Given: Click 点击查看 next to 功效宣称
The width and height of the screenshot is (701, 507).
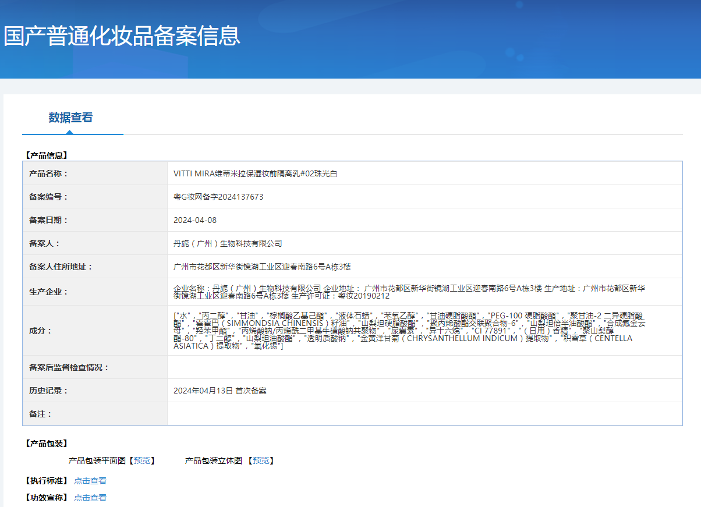Looking at the screenshot, I should click(90, 498).
